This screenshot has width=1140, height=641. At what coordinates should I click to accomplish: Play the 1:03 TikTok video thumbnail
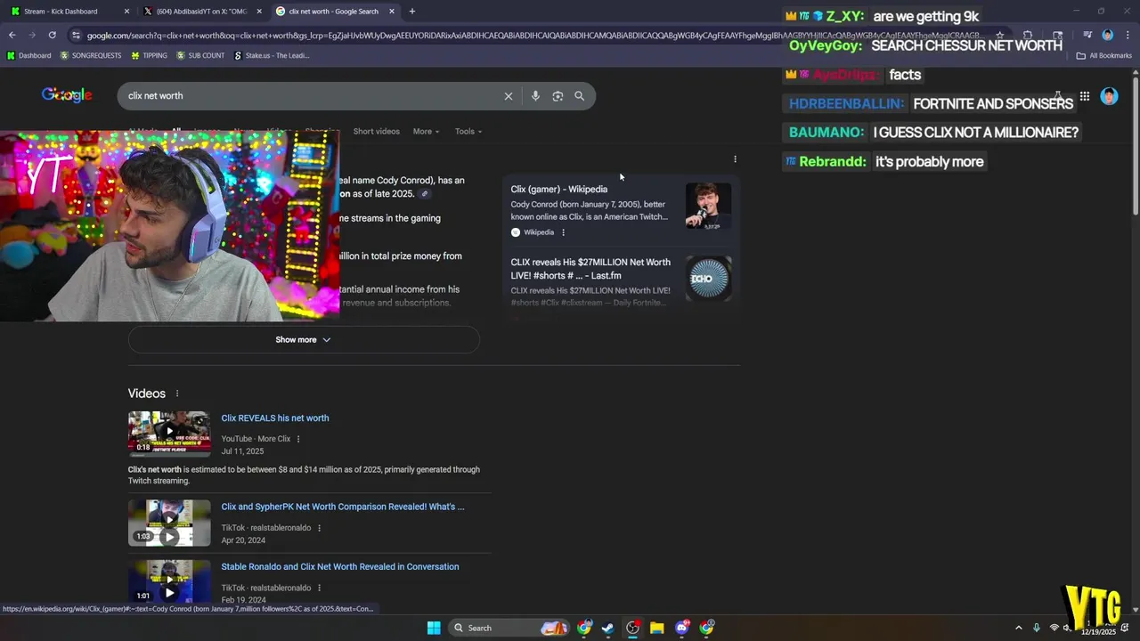[x=169, y=523]
